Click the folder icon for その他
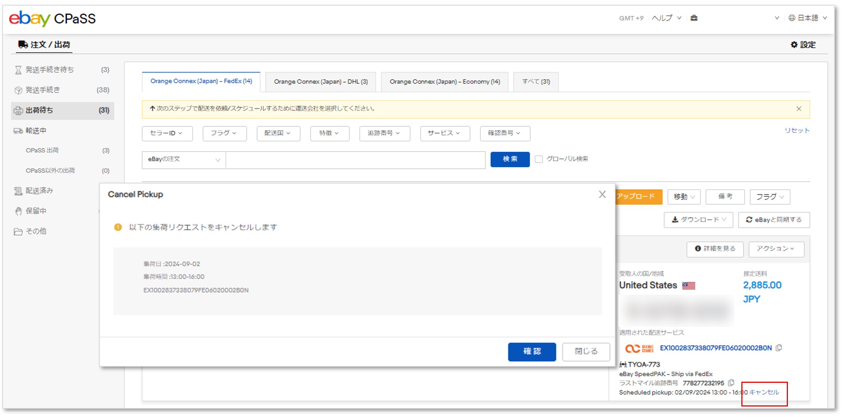The height and width of the screenshot is (417, 845). 18,231
